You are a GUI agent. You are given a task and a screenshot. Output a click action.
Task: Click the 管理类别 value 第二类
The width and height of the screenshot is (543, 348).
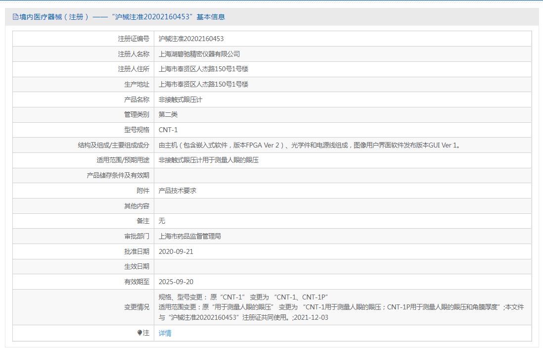pyautogui.click(x=168, y=114)
